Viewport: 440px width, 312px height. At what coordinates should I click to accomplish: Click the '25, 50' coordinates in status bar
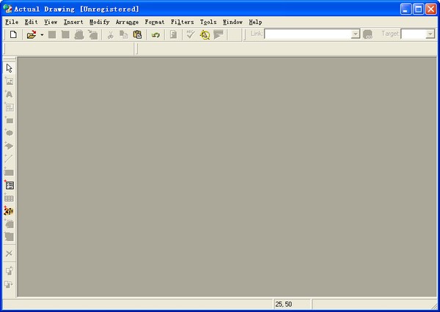click(x=284, y=304)
